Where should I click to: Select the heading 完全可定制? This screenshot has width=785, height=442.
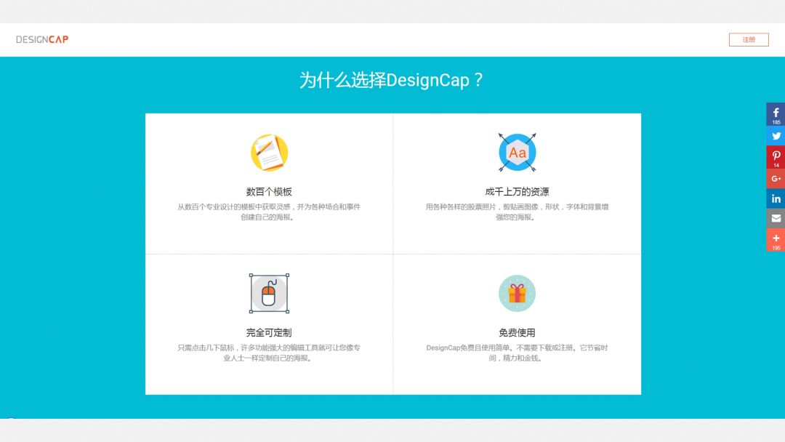point(269,332)
